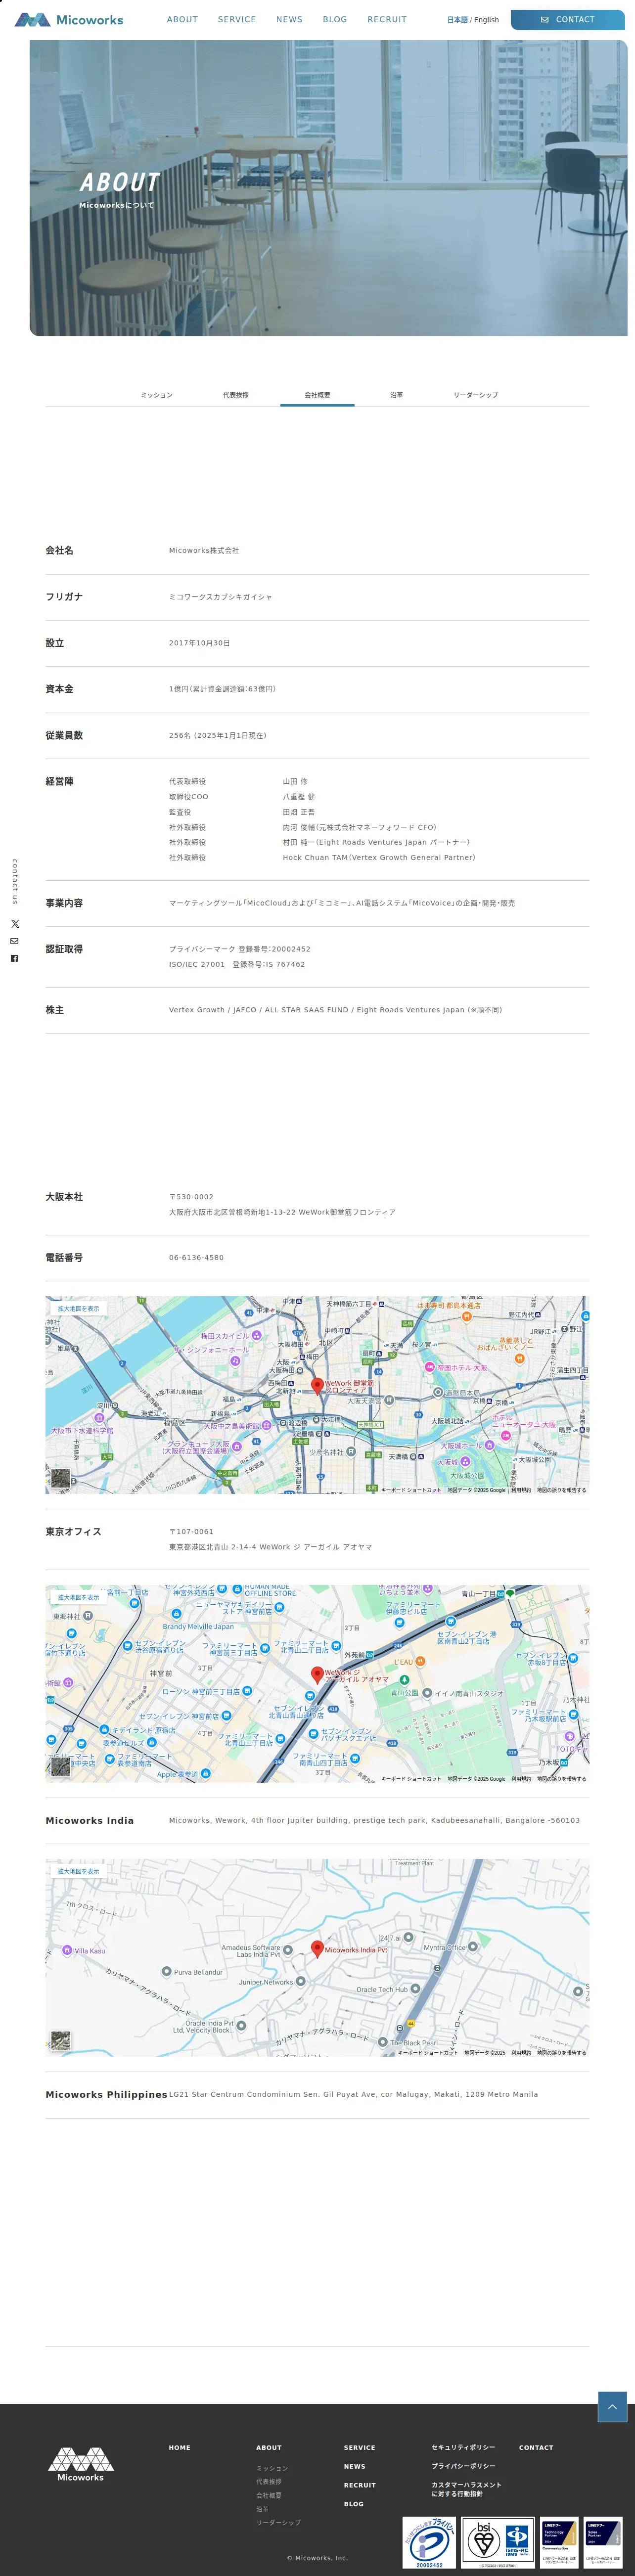Image resolution: width=635 pixels, height=2576 pixels.
Task: Click the white Micoworks logo in footer
Action: [x=80, y=2464]
